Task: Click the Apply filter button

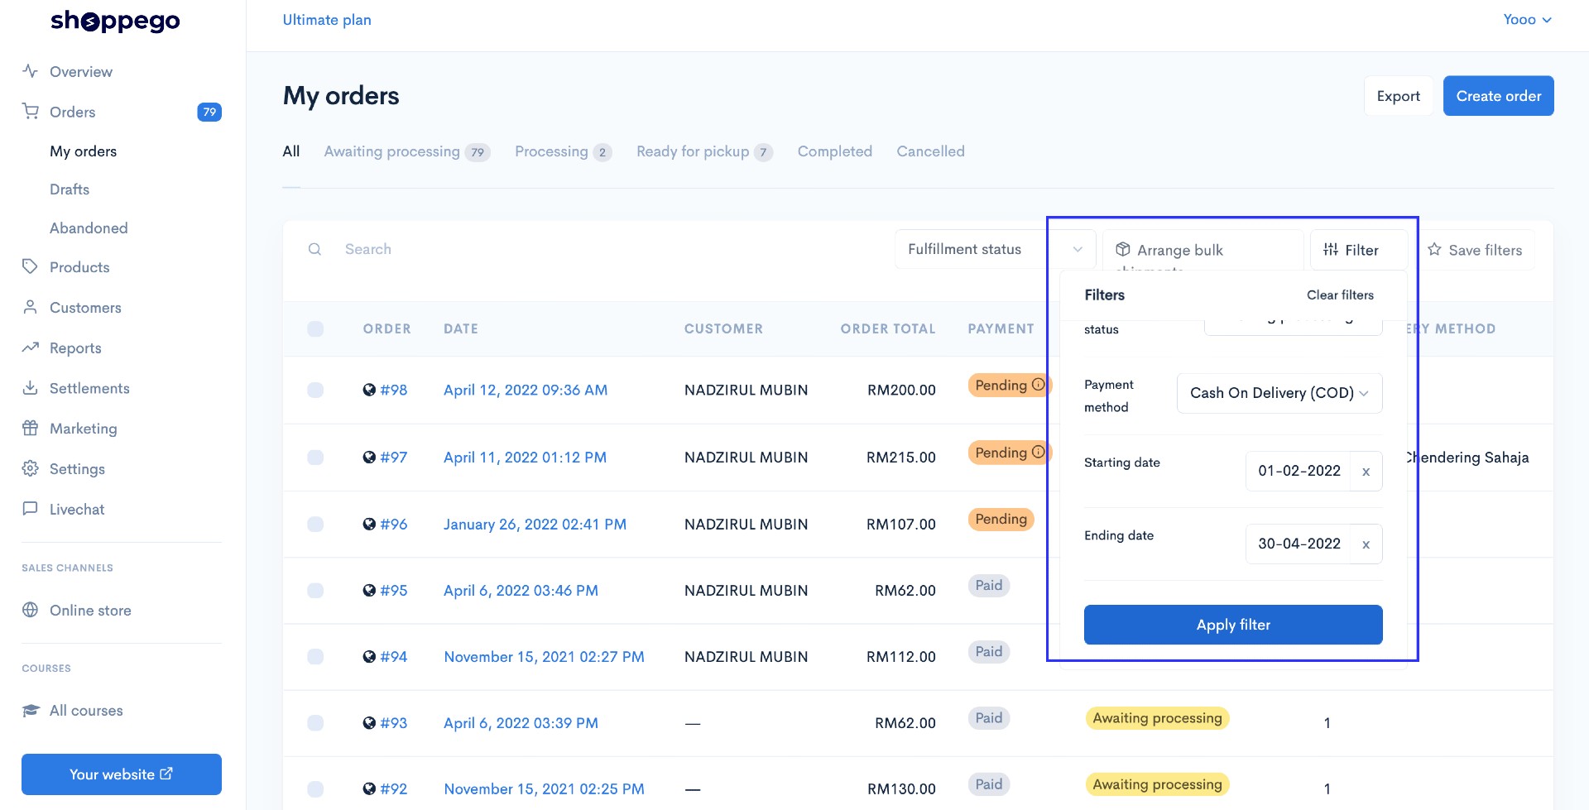Action: pyautogui.click(x=1233, y=625)
